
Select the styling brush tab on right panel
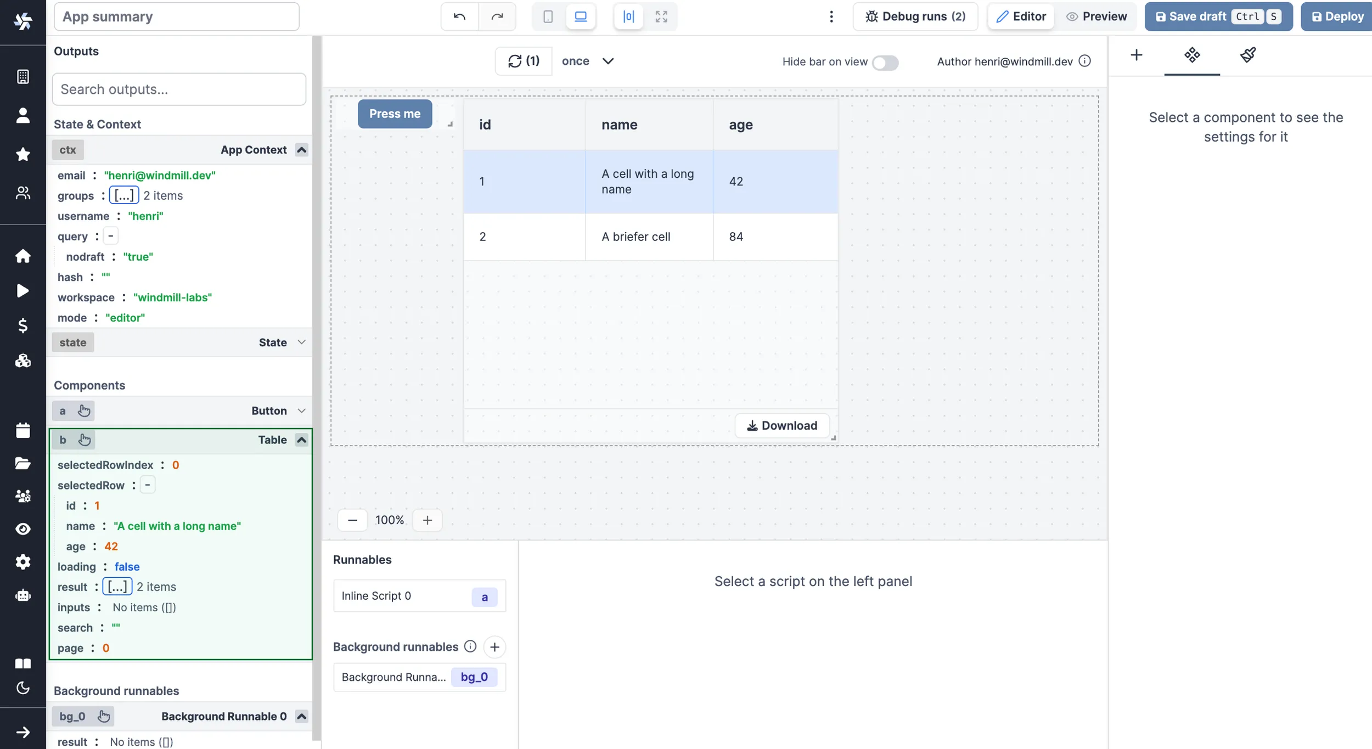1247,55
